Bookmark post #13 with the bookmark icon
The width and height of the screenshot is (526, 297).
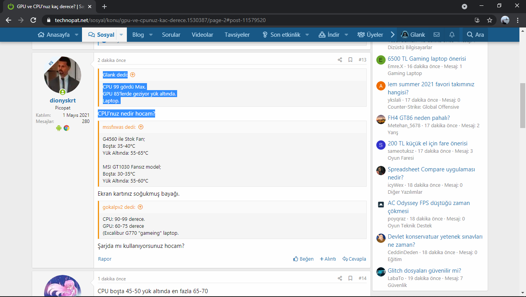pyautogui.click(x=350, y=60)
